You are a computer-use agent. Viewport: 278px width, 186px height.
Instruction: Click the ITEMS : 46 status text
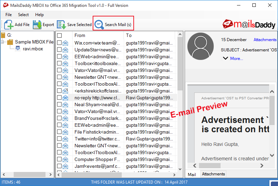[11, 182]
